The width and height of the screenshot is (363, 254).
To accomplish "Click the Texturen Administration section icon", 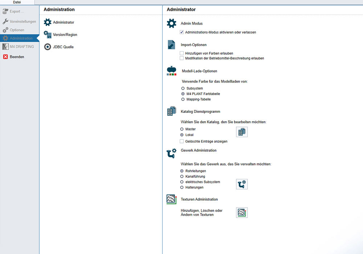I will pyautogui.click(x=172, y=199).
